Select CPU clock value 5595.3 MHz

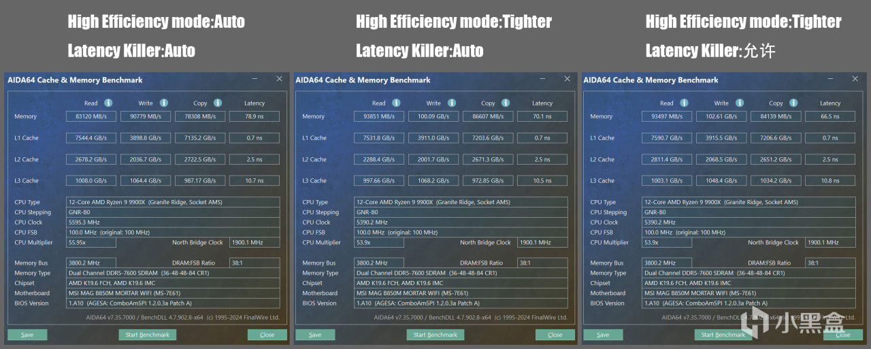click(173, 222)
